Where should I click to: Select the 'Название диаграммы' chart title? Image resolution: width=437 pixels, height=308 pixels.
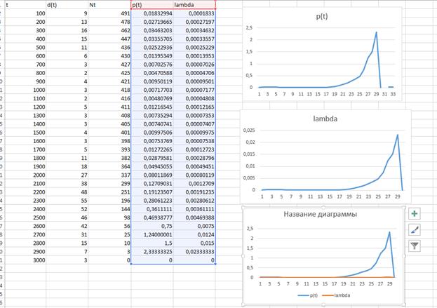coord(321,215)
